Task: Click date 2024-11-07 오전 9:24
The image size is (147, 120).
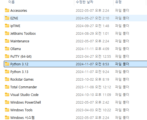Action: tap(92, 72)
